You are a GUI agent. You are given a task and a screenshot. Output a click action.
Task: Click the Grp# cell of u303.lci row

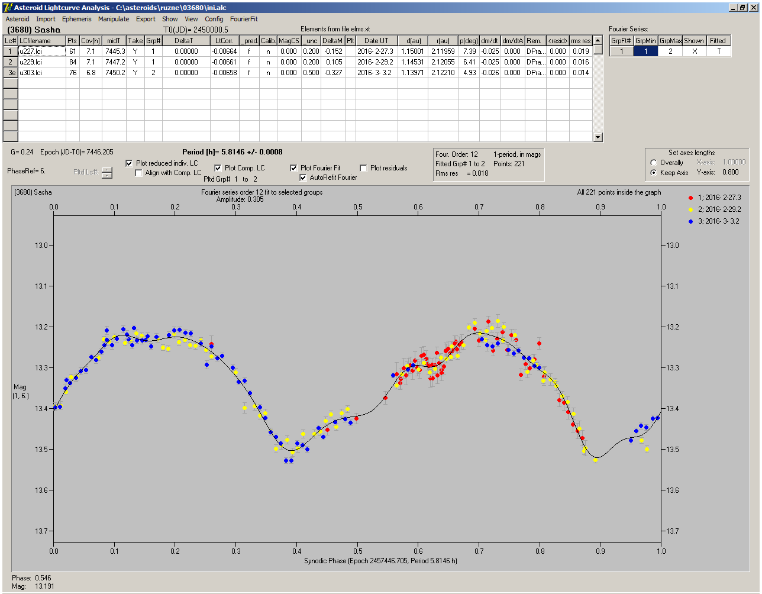(x=153, y=72)
